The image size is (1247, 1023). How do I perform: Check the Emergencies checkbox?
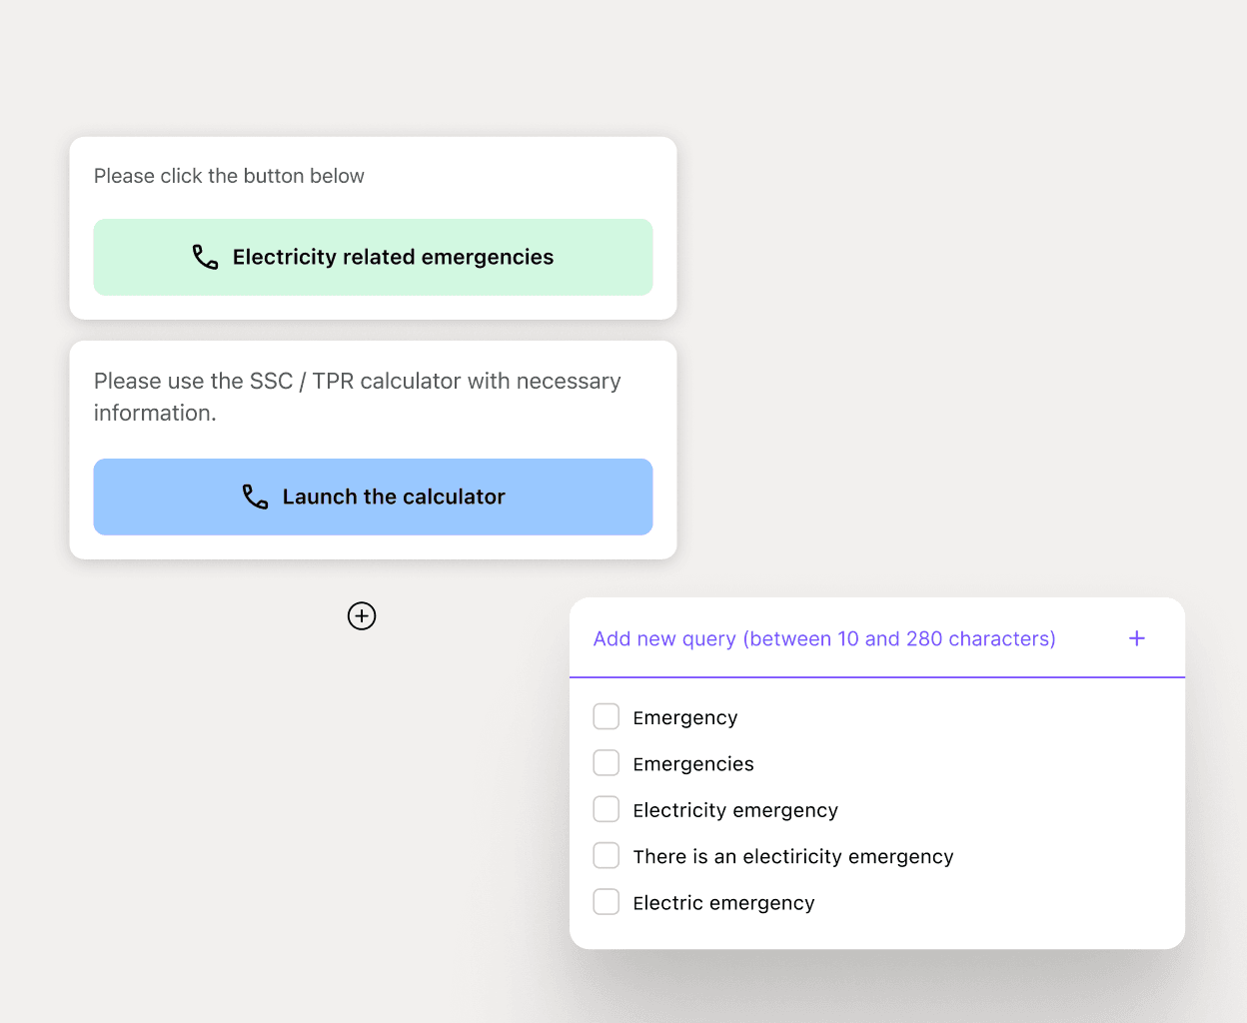tap(606, 762)
